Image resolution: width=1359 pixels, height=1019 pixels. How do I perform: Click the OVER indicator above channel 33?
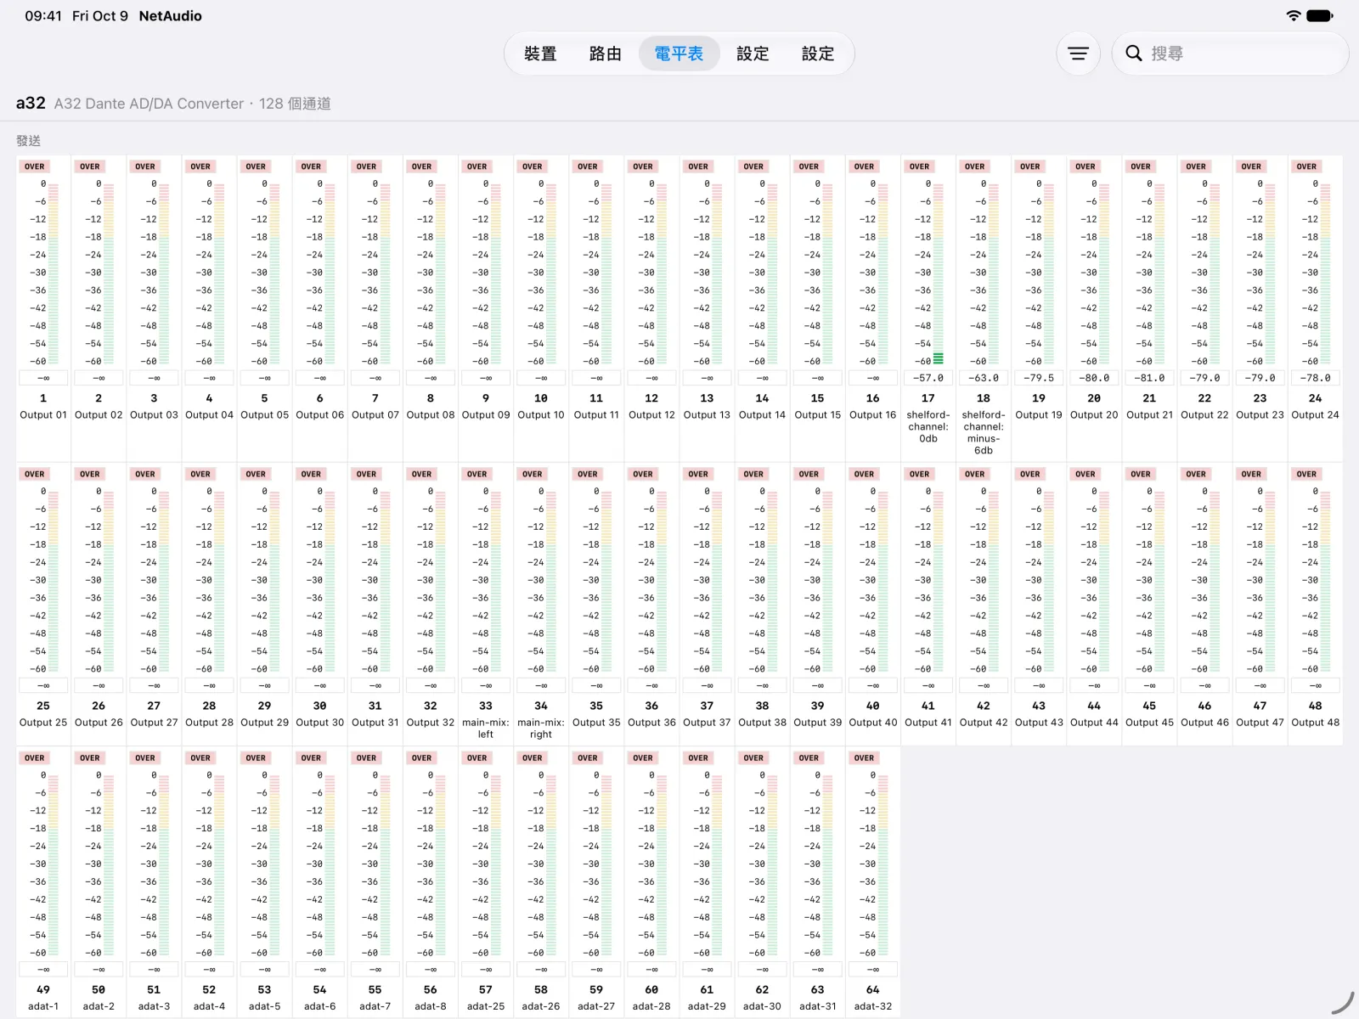click(477, 474)
